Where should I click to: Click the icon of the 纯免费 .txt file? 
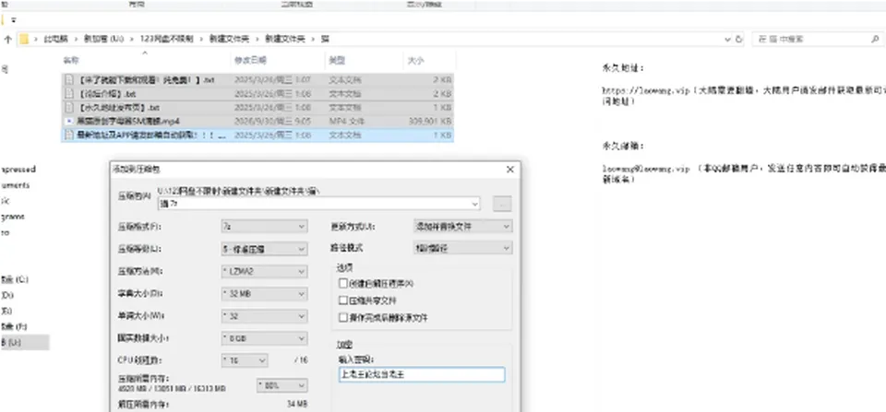click(x=69, y=79)
